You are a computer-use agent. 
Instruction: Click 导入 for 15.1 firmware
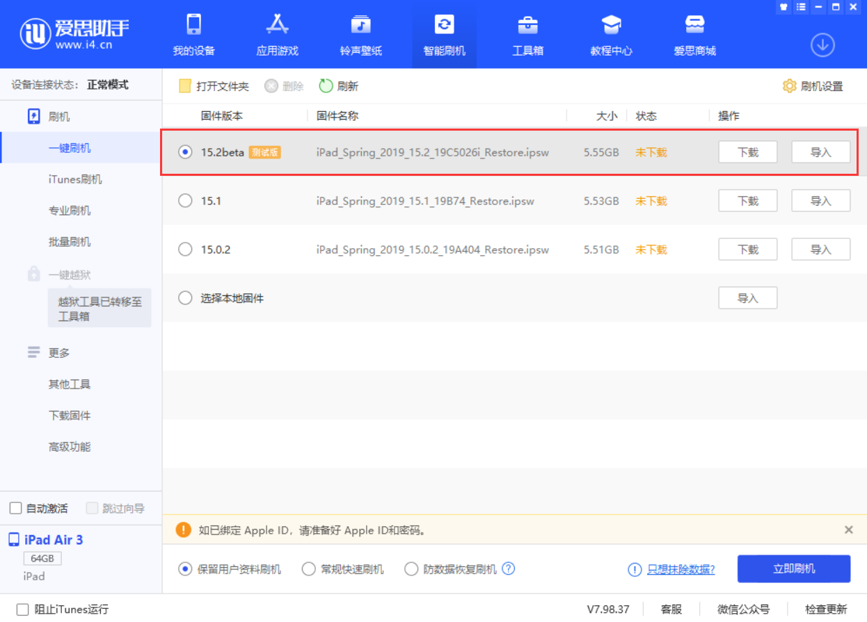821,201
